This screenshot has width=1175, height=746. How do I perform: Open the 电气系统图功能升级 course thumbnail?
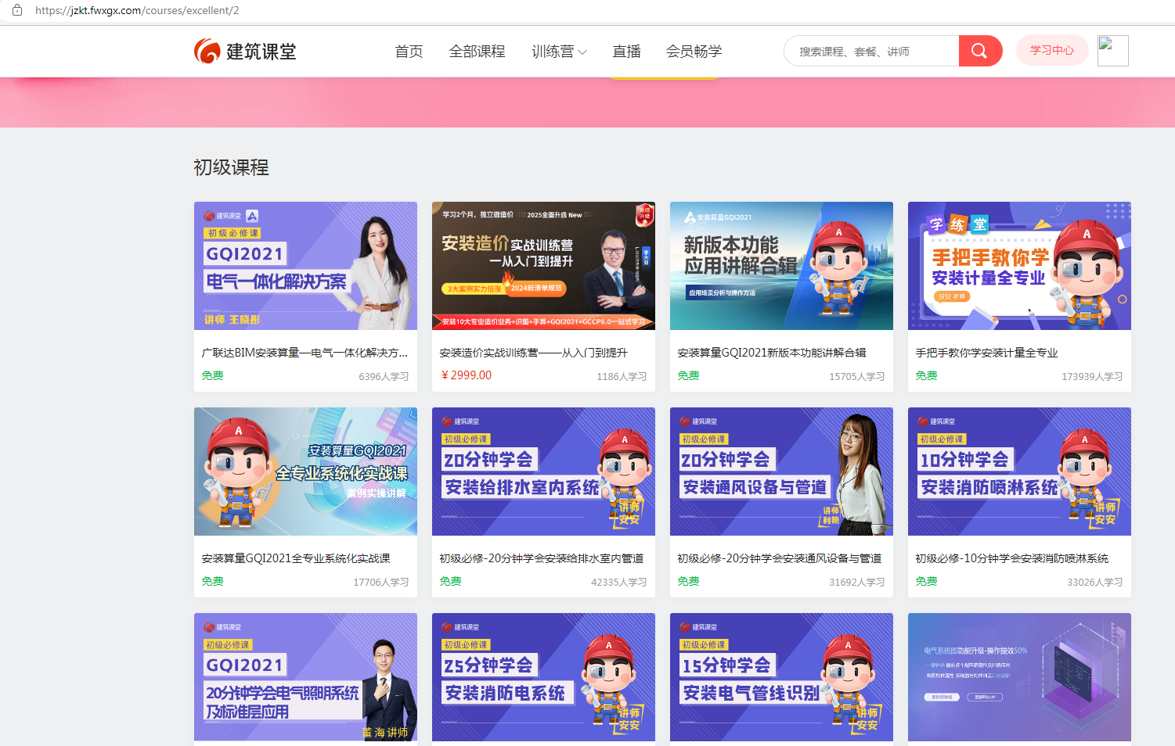(1019, 677)
